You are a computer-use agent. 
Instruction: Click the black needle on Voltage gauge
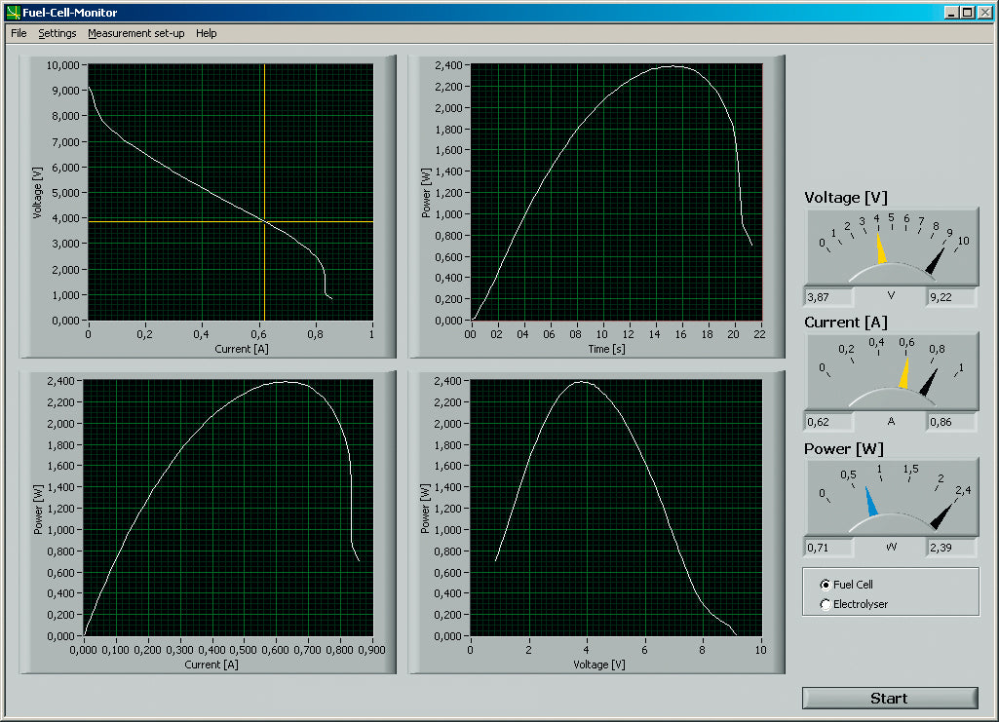coord(936,262)
